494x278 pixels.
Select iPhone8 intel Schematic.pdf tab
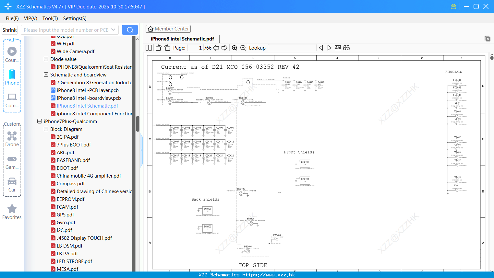point(182,39)
